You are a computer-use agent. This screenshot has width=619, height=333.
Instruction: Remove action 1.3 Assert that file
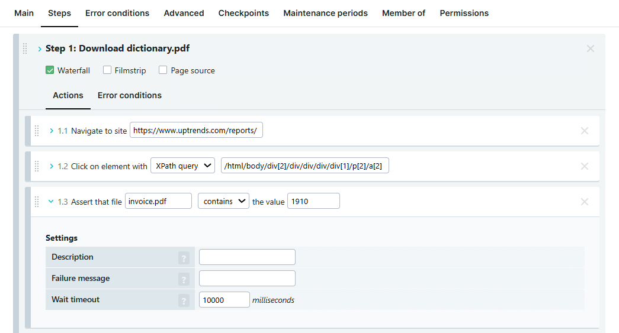584,202
